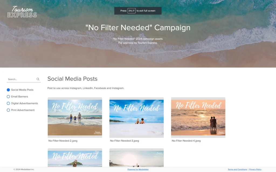Click the Email Banners label text

[19, 96]
